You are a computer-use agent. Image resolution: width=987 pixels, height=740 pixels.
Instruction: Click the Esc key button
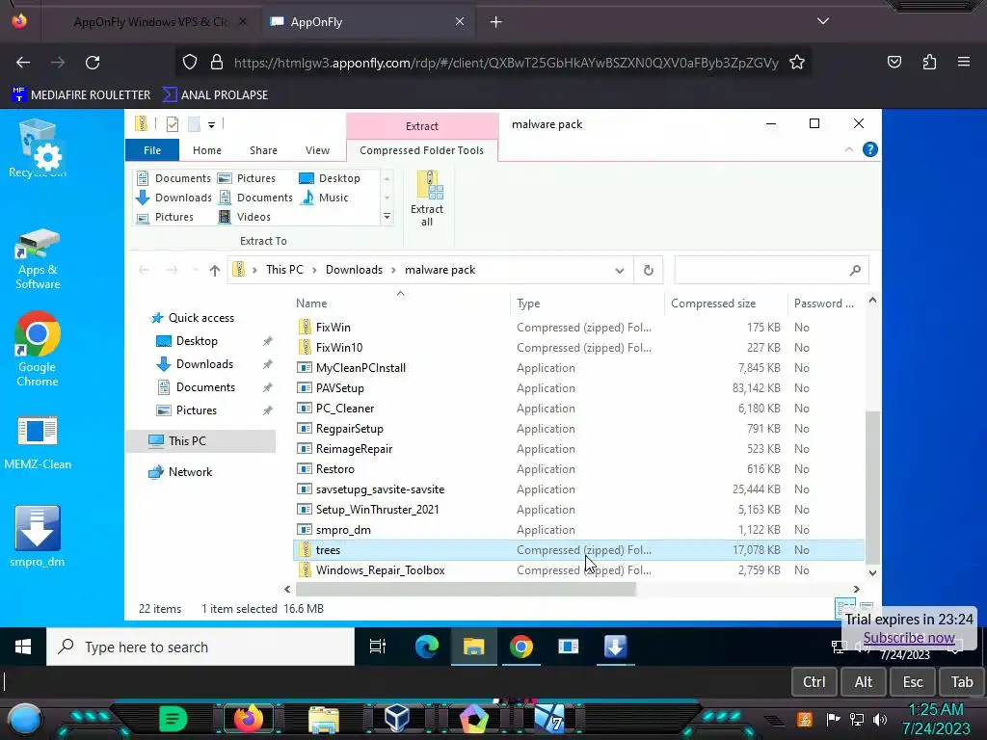click(x=913, y=682)
